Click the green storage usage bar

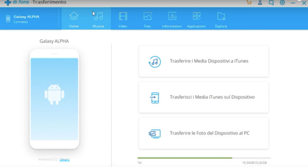point(185,158)
